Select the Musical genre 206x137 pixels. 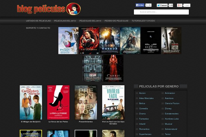point(169,124)
